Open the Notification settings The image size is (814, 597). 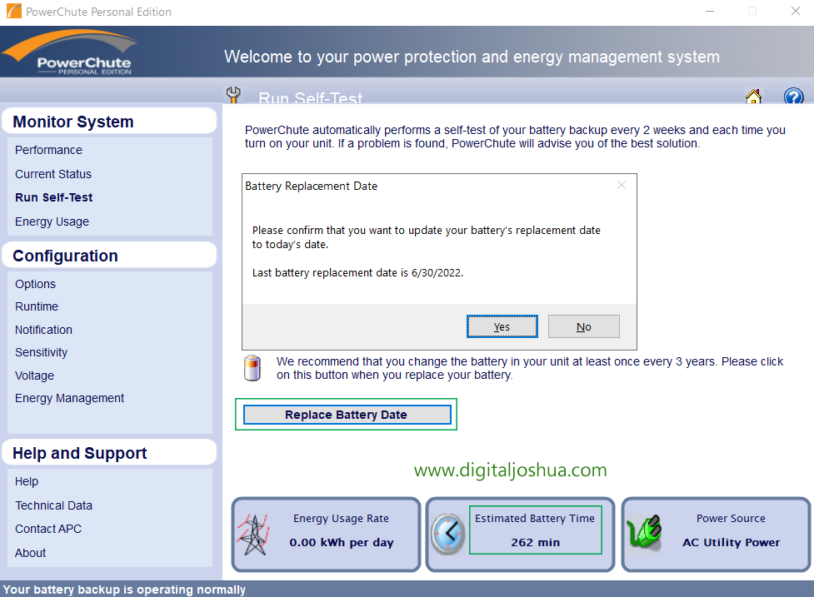(x=43, y=330)
